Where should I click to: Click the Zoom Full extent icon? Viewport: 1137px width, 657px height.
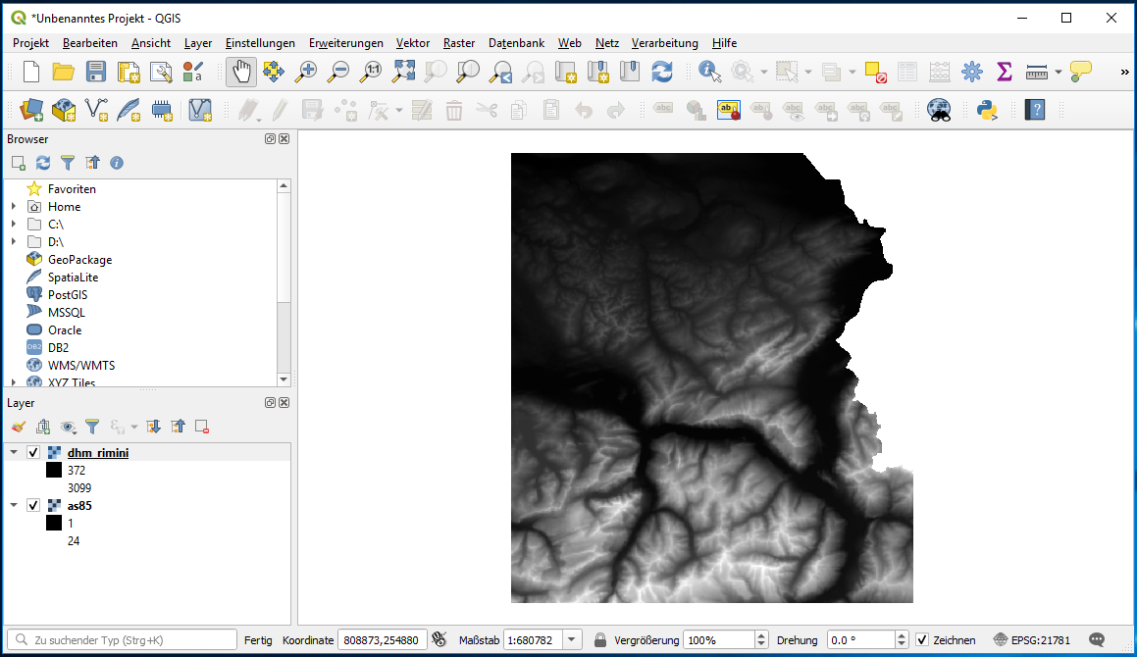click(x=403, y=72)
